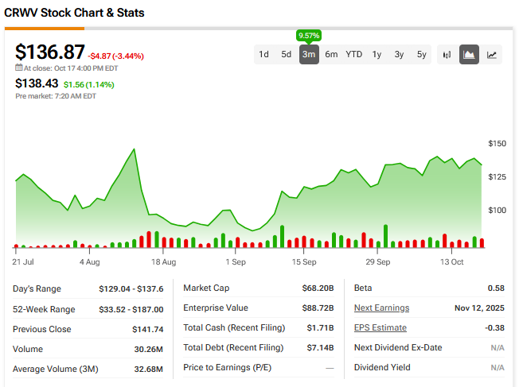This screenshot has height=387, width=519.
Task: Click the $136.87 closing price
Action: [x=50, y=52]
